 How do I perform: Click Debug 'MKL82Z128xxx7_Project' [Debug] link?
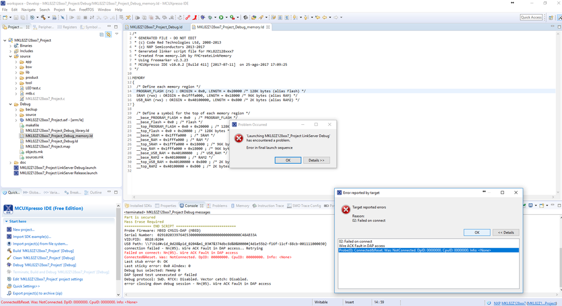tap(44, 265)
